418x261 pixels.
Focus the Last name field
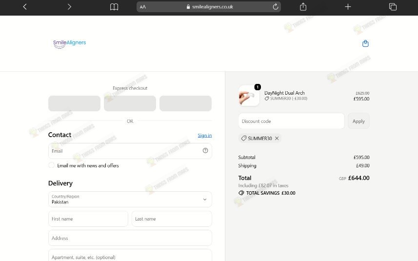click(x=172, y=219)
